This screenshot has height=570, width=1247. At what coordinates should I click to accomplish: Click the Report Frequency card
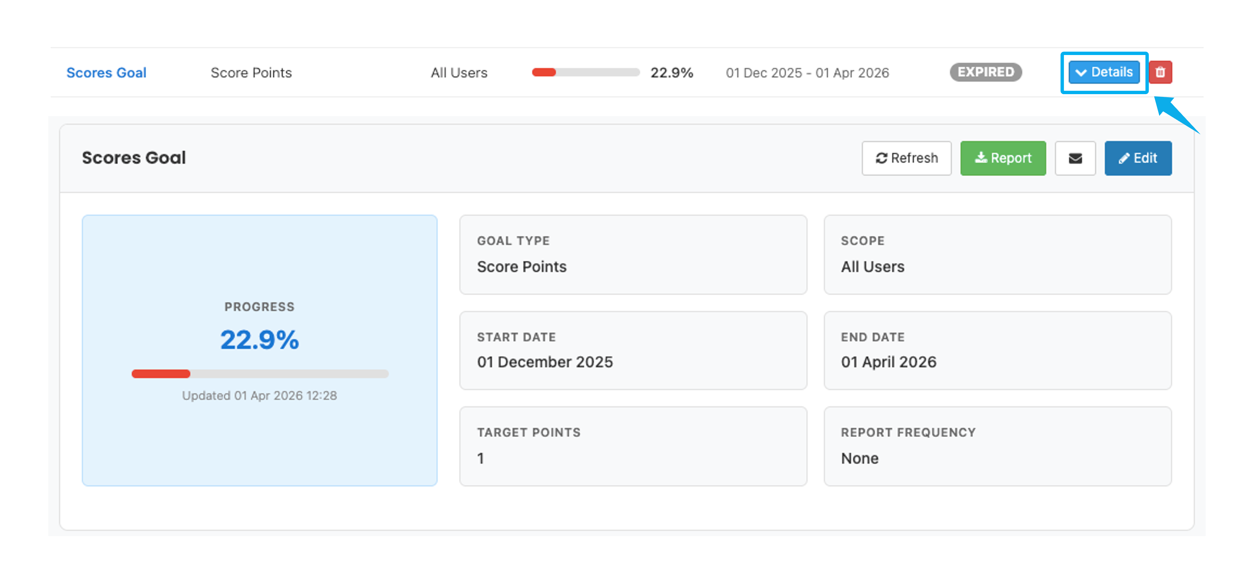point(997,446)
